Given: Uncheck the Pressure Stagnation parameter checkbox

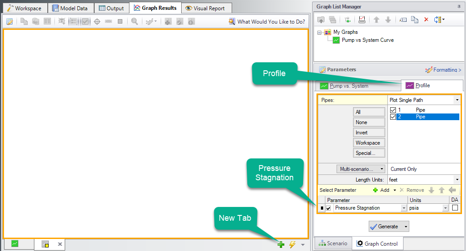Looking at the screenshot, I should click(329, 208).
